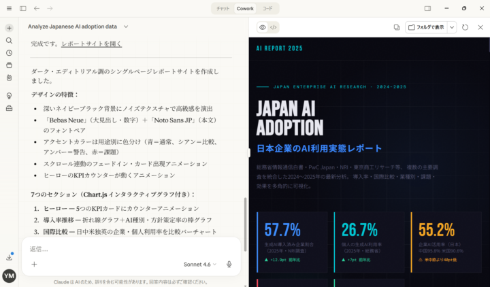Switch to the コード tab
This screenshot has height=287, width=490.
pos(267,8)
